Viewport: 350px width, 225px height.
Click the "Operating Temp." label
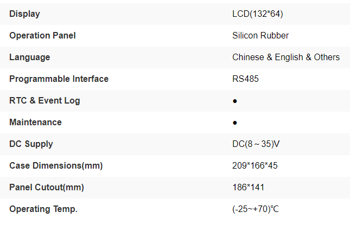[x=43, y=209]
